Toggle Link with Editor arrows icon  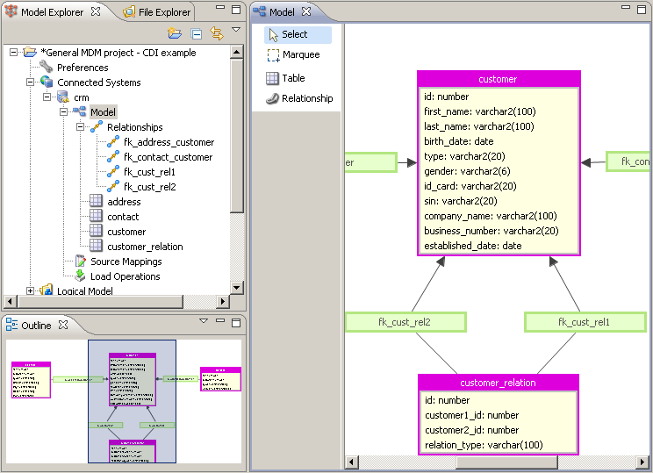tap(217, 33)
